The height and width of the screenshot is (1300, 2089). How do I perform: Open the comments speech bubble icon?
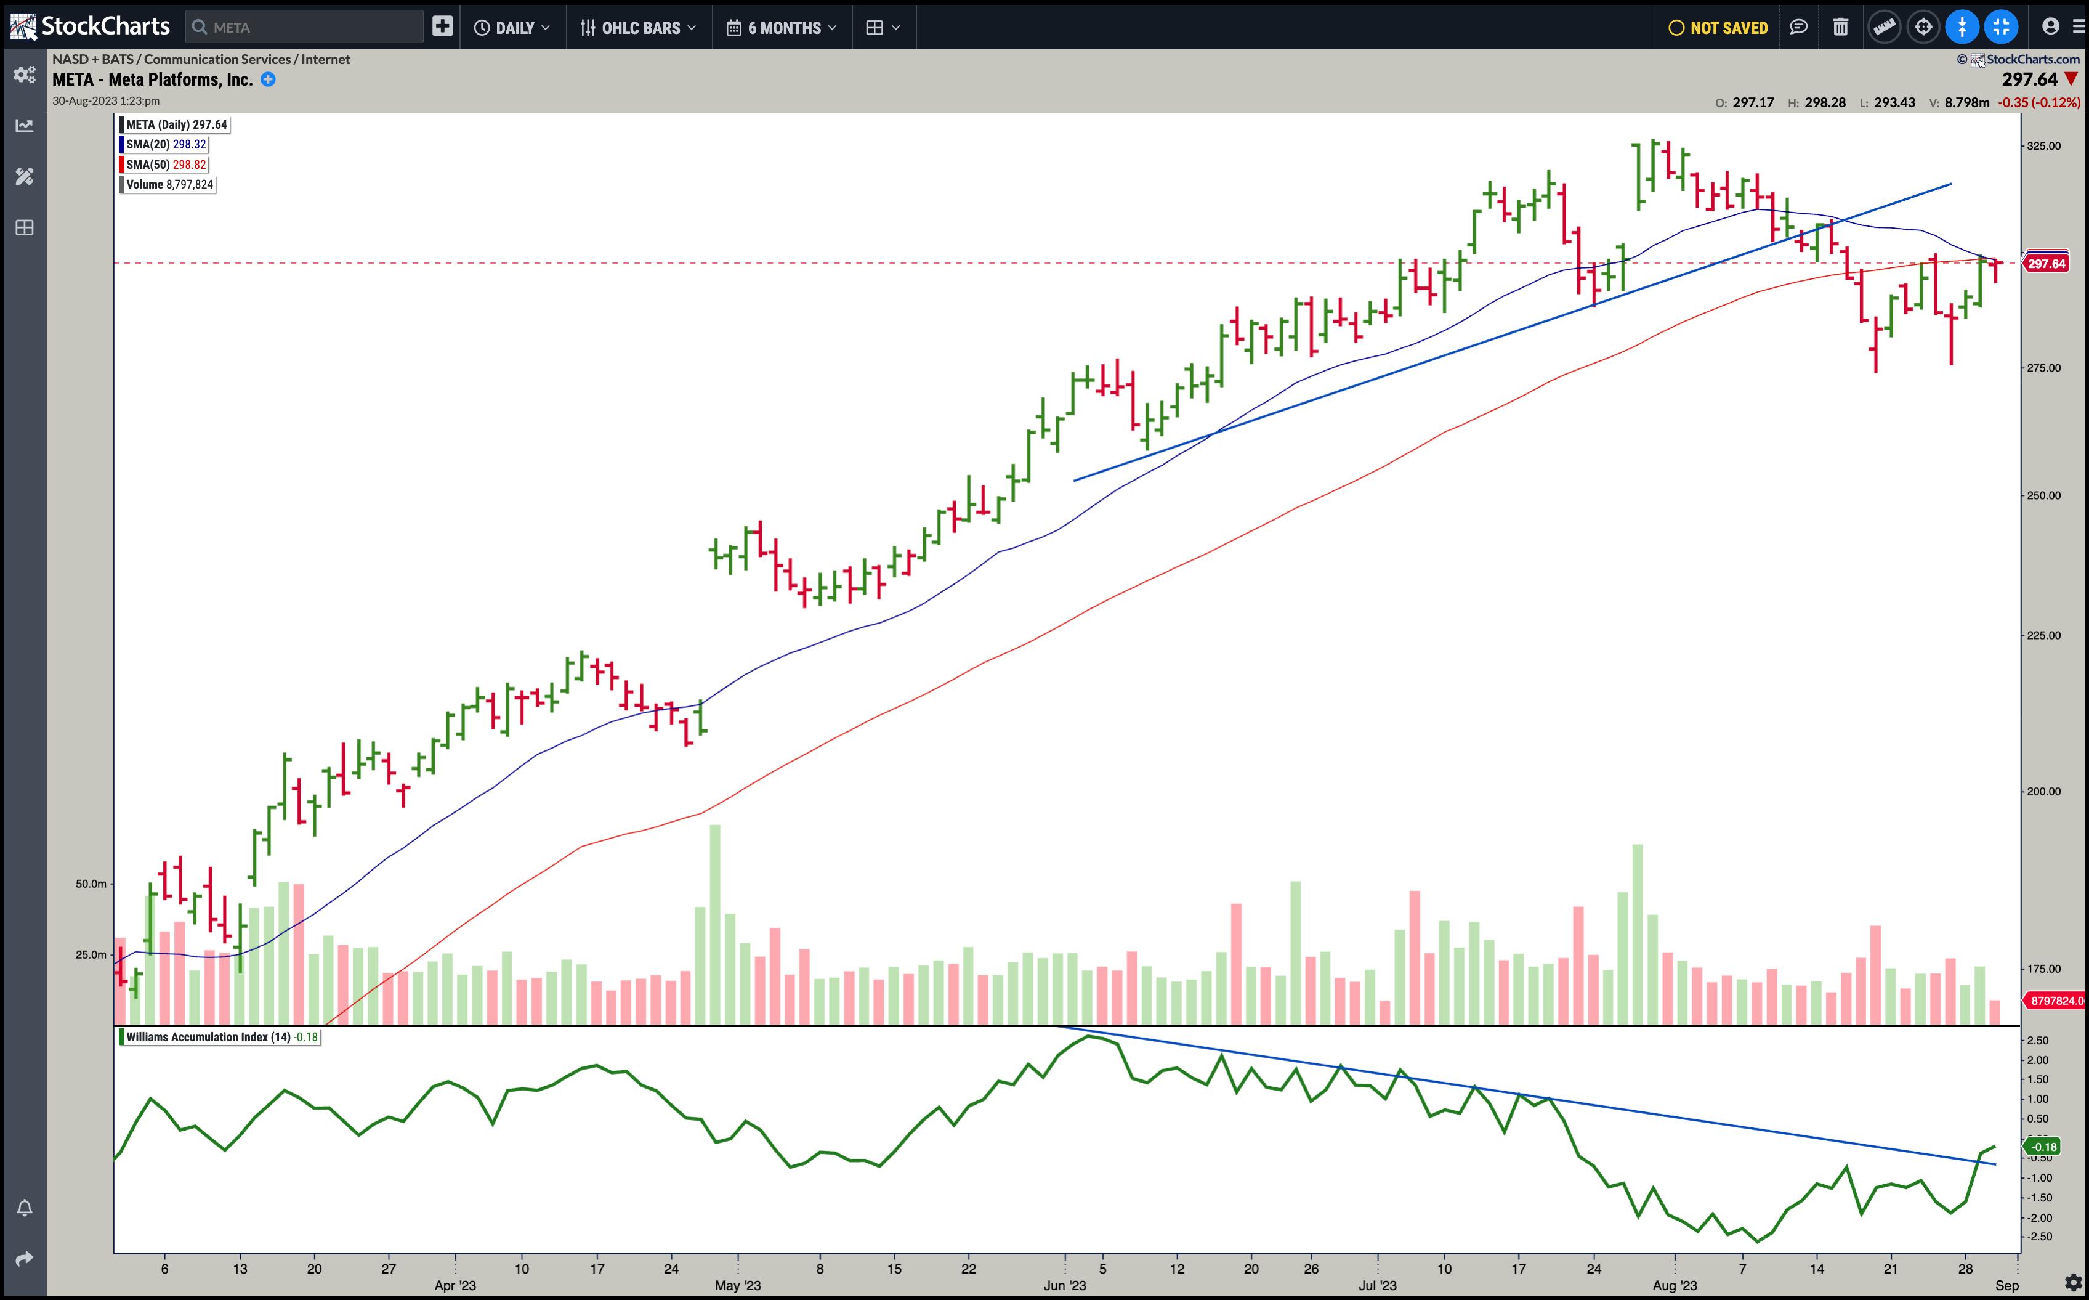pyautogui.click(x=1798, y=28)
